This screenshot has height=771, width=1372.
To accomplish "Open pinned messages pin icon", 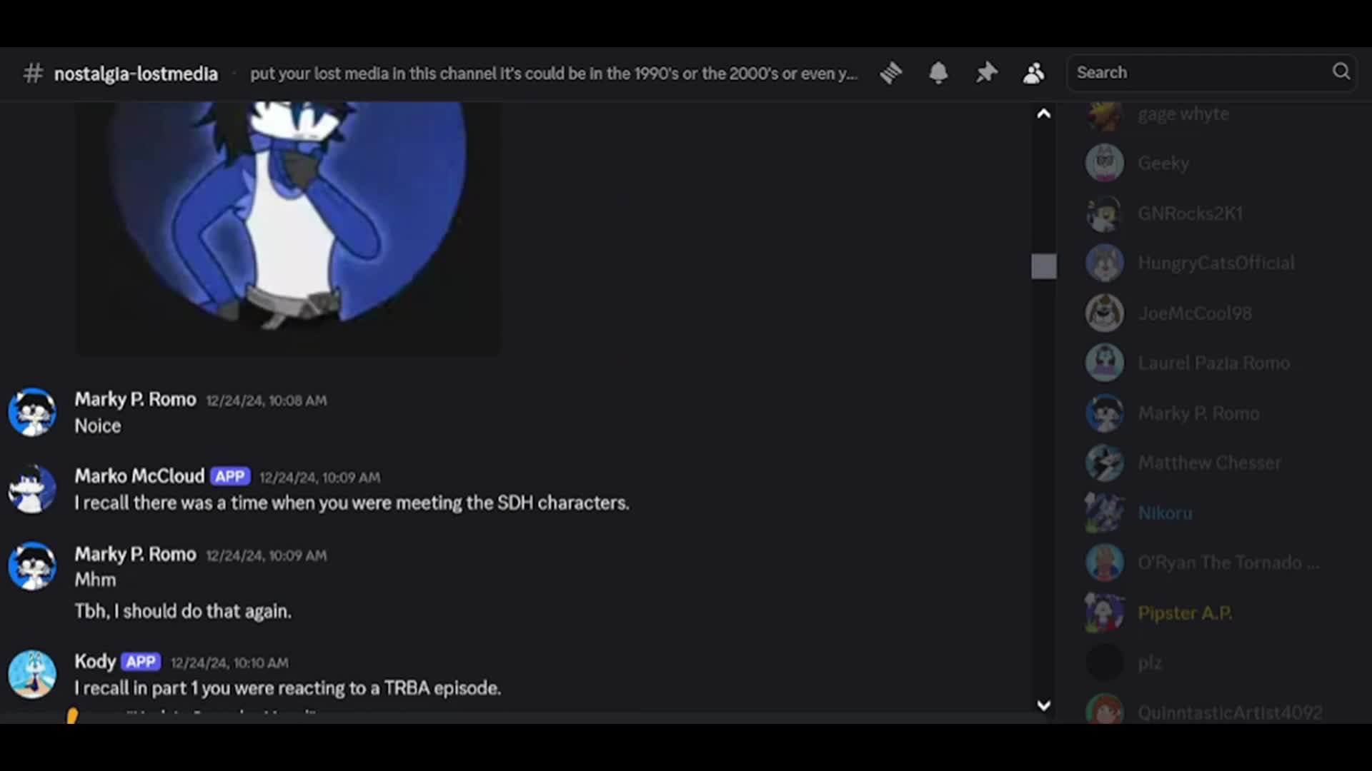I will [986, 73].
